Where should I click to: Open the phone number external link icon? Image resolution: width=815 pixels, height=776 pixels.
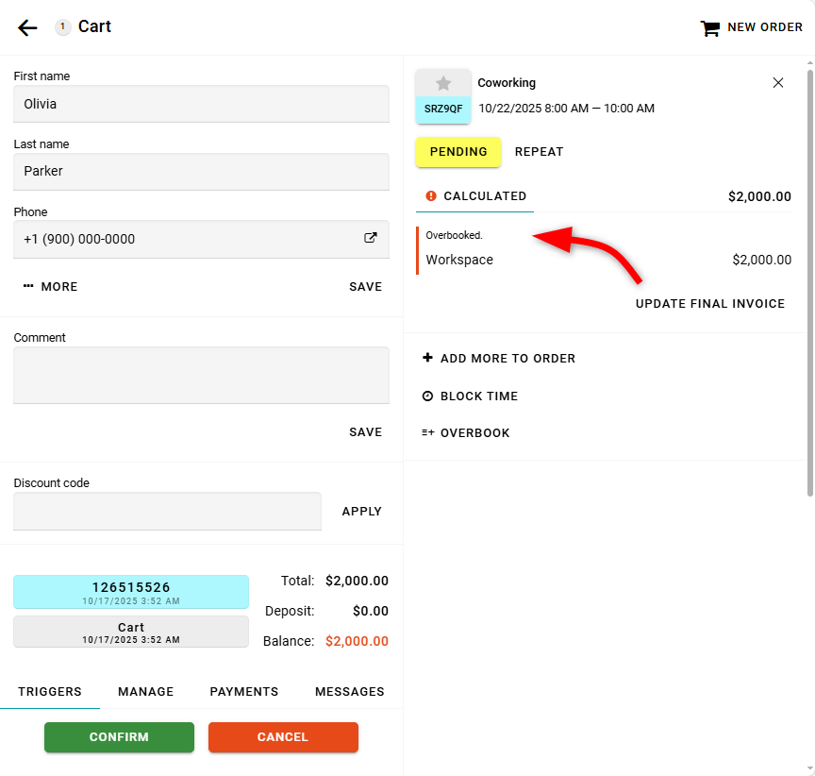click(371, 239)
